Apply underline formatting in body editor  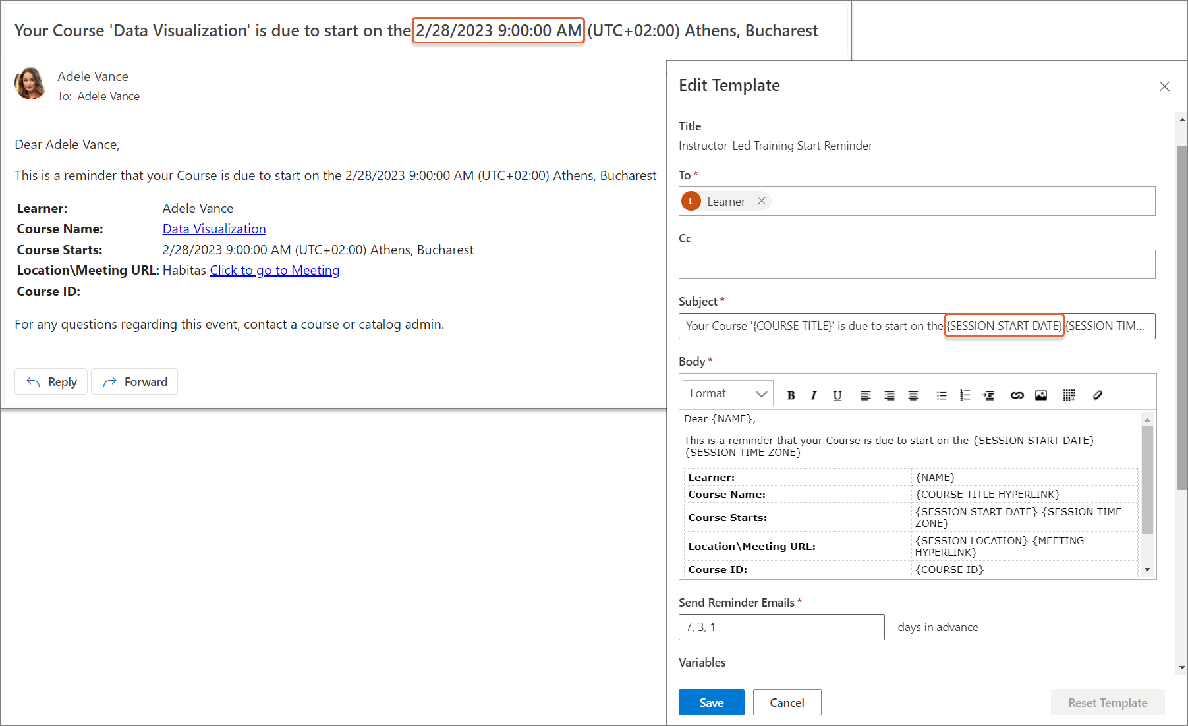(x=837, y=395)
